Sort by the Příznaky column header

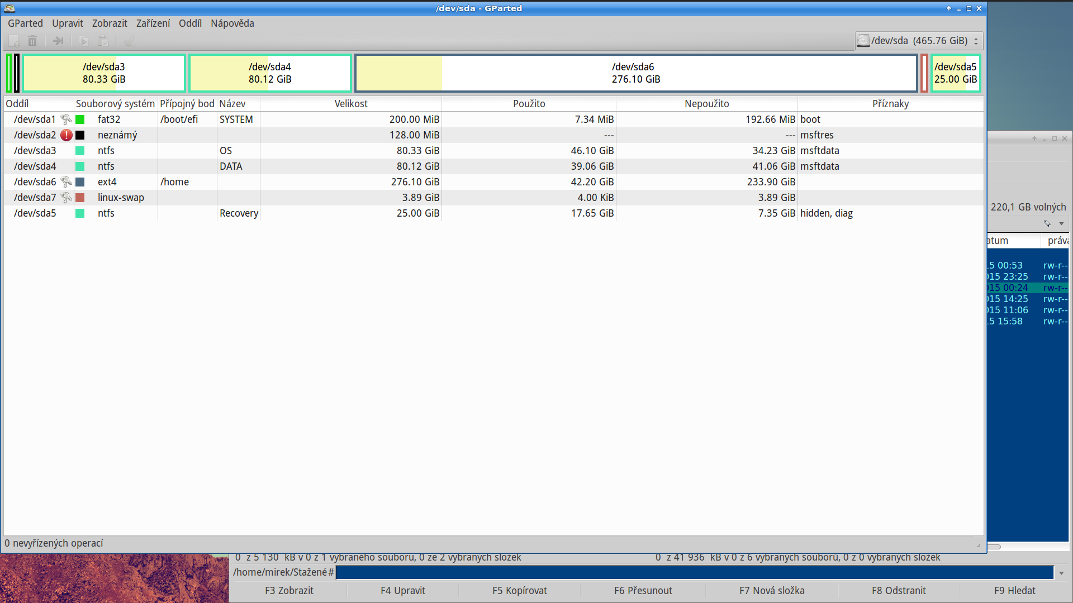tap(890, 104)
